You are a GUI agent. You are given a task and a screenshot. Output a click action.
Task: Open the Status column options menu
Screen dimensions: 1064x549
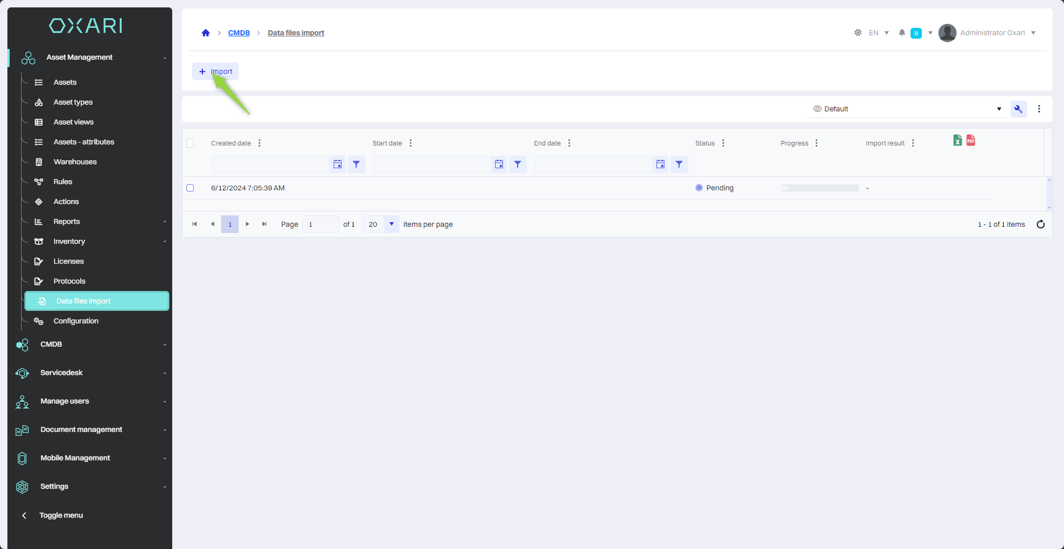click(724, 143)
